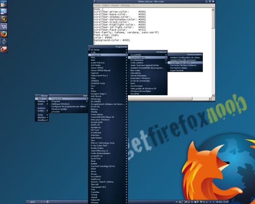255x204 pixels.
Task: Open the Starcraft program folder
Action: point(108,184)
